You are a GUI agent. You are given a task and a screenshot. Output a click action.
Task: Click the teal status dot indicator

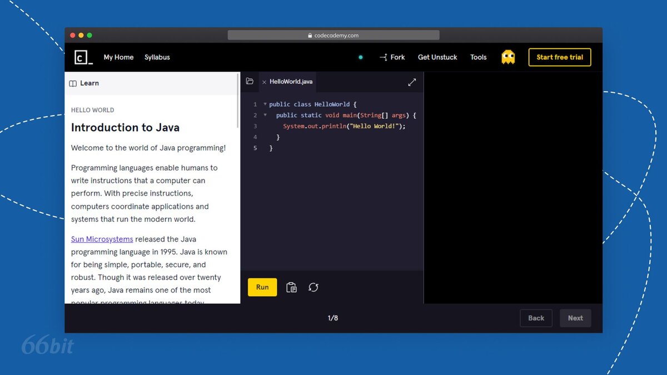coord(361,57)
